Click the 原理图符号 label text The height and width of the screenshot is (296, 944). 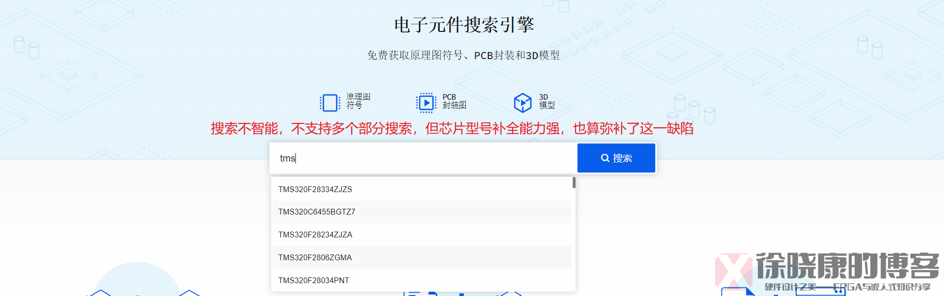[358, 101]
